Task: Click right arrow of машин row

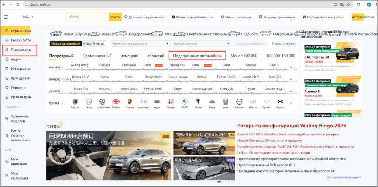Action: tap(291, 67)
